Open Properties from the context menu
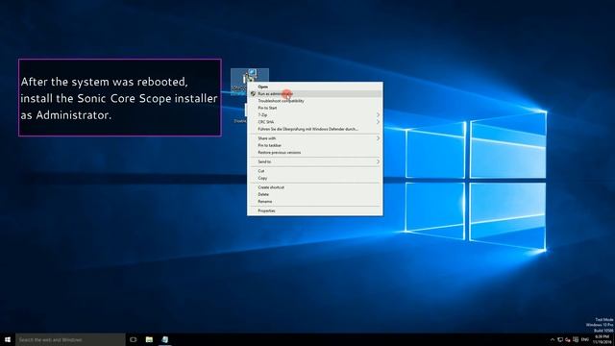The image size is (615, 346). (315, 211)
